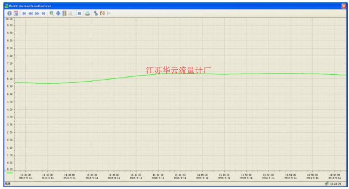Go to the previous data record
349x189 pixels.
(31, 14)
